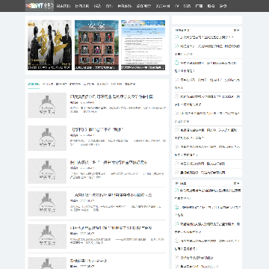Switch to the second content tab
The width and height of the screenshot is (269, 269).
(48, 84)
